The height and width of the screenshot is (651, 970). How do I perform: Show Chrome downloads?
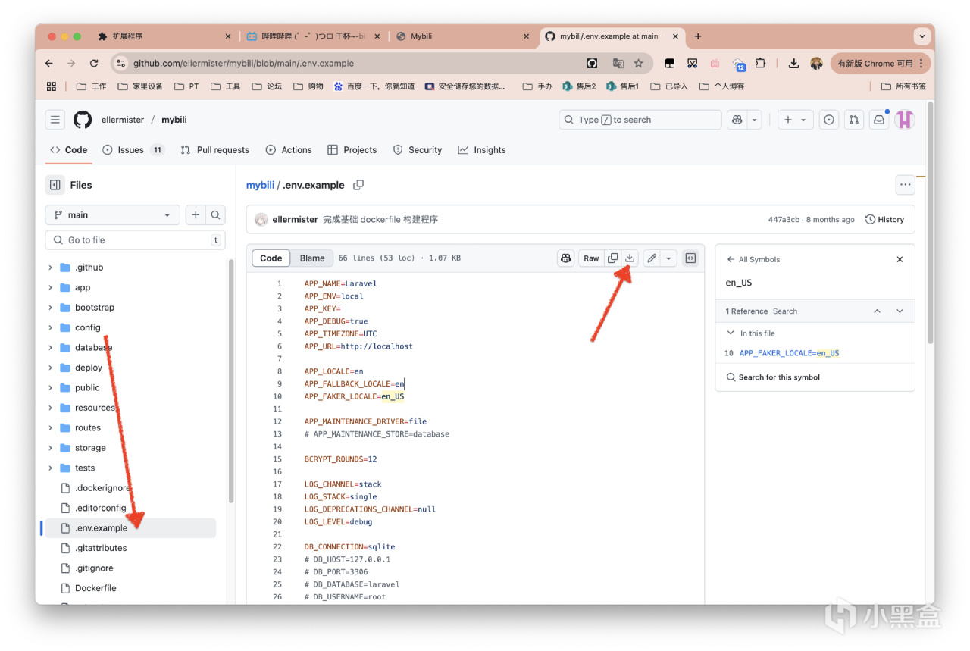coord(793,64)
